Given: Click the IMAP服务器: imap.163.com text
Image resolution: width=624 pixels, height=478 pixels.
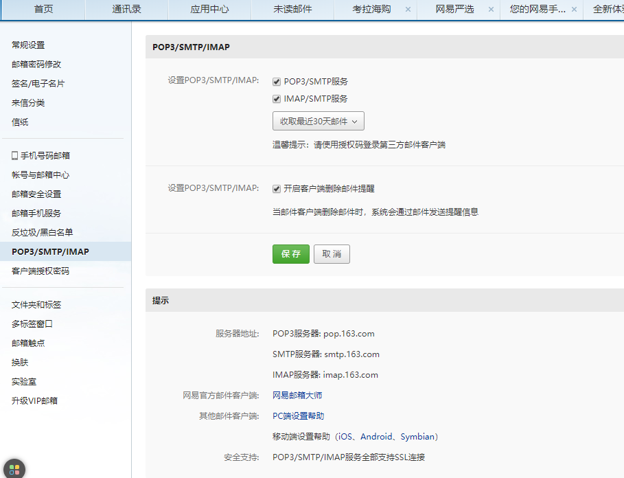Looking at the screenshot, I should [325, 375].
